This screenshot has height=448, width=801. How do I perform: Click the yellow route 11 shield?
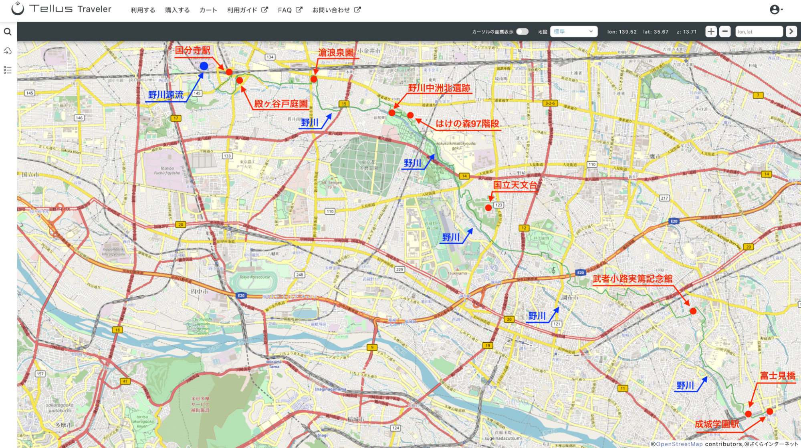(x=623, y=388)
